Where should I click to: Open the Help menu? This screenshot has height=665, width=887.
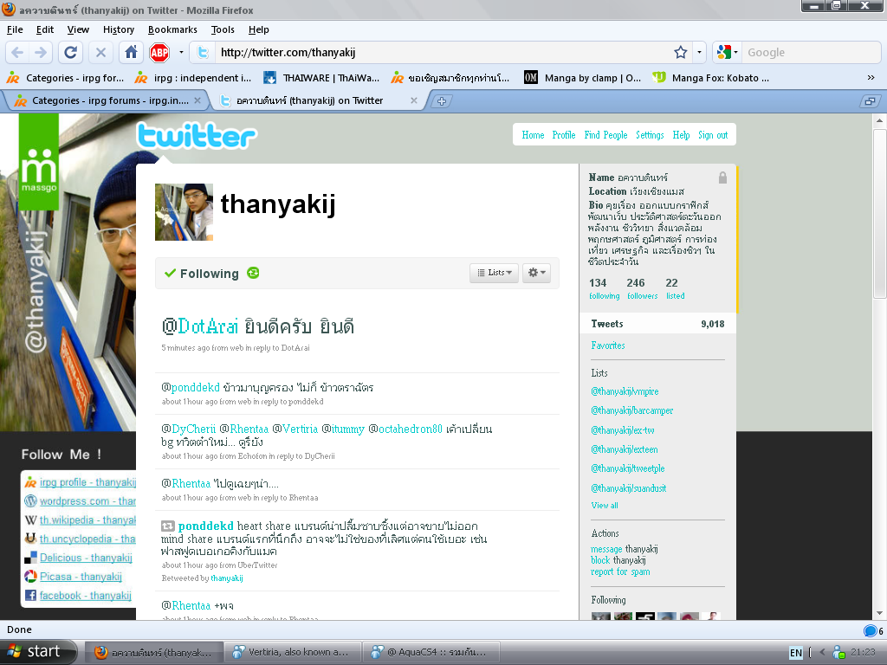[258, 29]
